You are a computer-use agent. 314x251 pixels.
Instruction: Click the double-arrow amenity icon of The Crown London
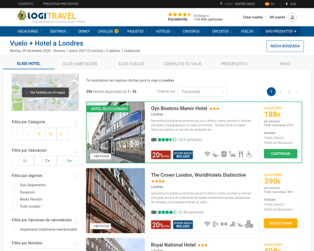click(x=224, y=224)
